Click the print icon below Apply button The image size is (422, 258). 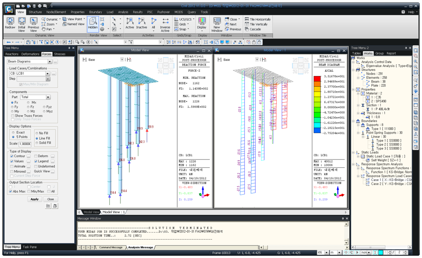pyautogui.click(x=55, y=206)
